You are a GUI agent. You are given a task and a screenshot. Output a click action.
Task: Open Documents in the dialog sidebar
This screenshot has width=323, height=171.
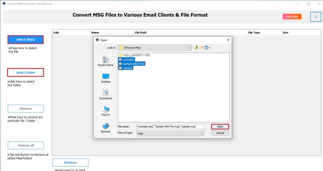[106, 95]
